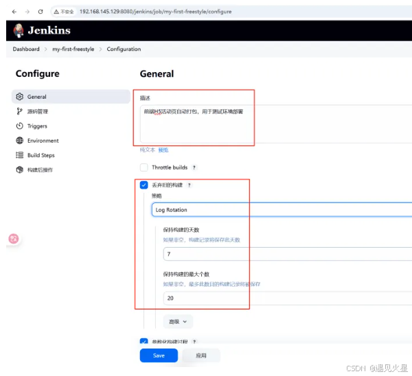Click the source code management branch icon
The image size is (412, 376).
[19, 111]
